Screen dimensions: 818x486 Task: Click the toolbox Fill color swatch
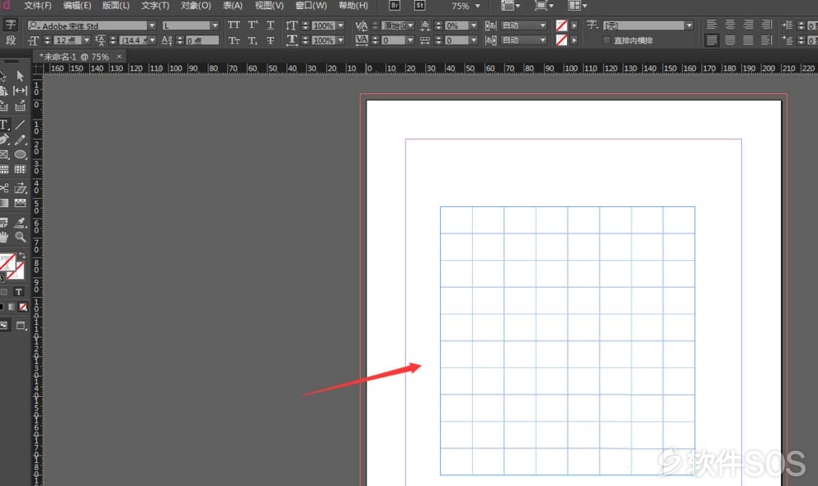click(7, 262)
